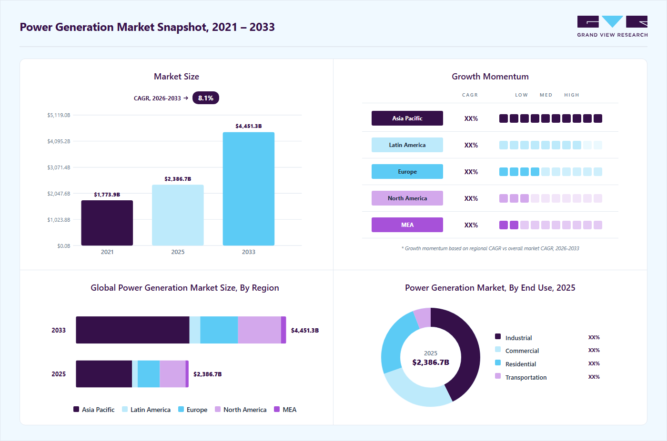The image size is (667, 441).
Task: Select the 2033 market size bar
Action: pos(249,189)
